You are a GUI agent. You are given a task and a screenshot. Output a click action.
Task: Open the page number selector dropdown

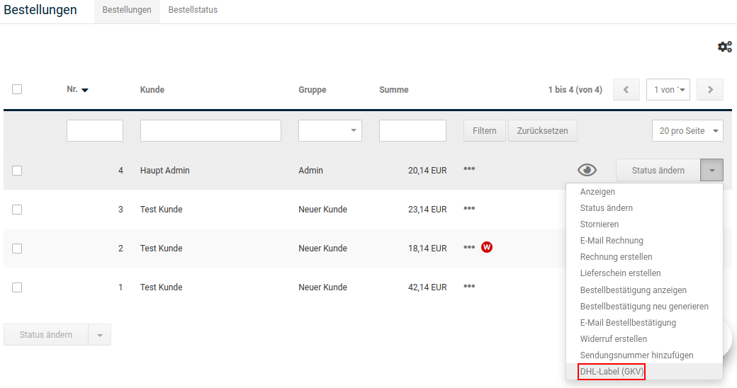[668, 90]
